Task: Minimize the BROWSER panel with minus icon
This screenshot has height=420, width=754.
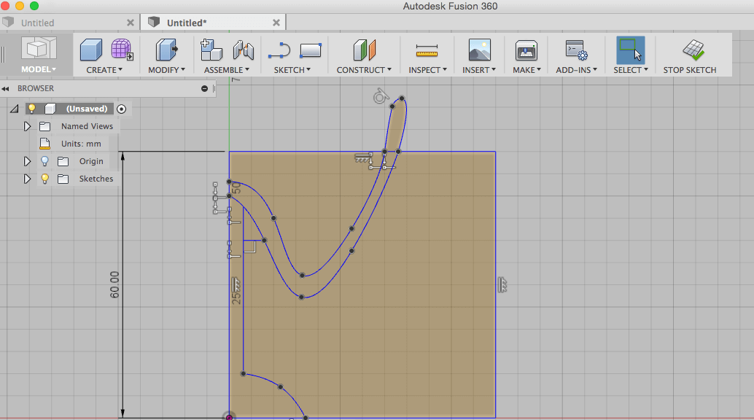Action: click(204, 88)
